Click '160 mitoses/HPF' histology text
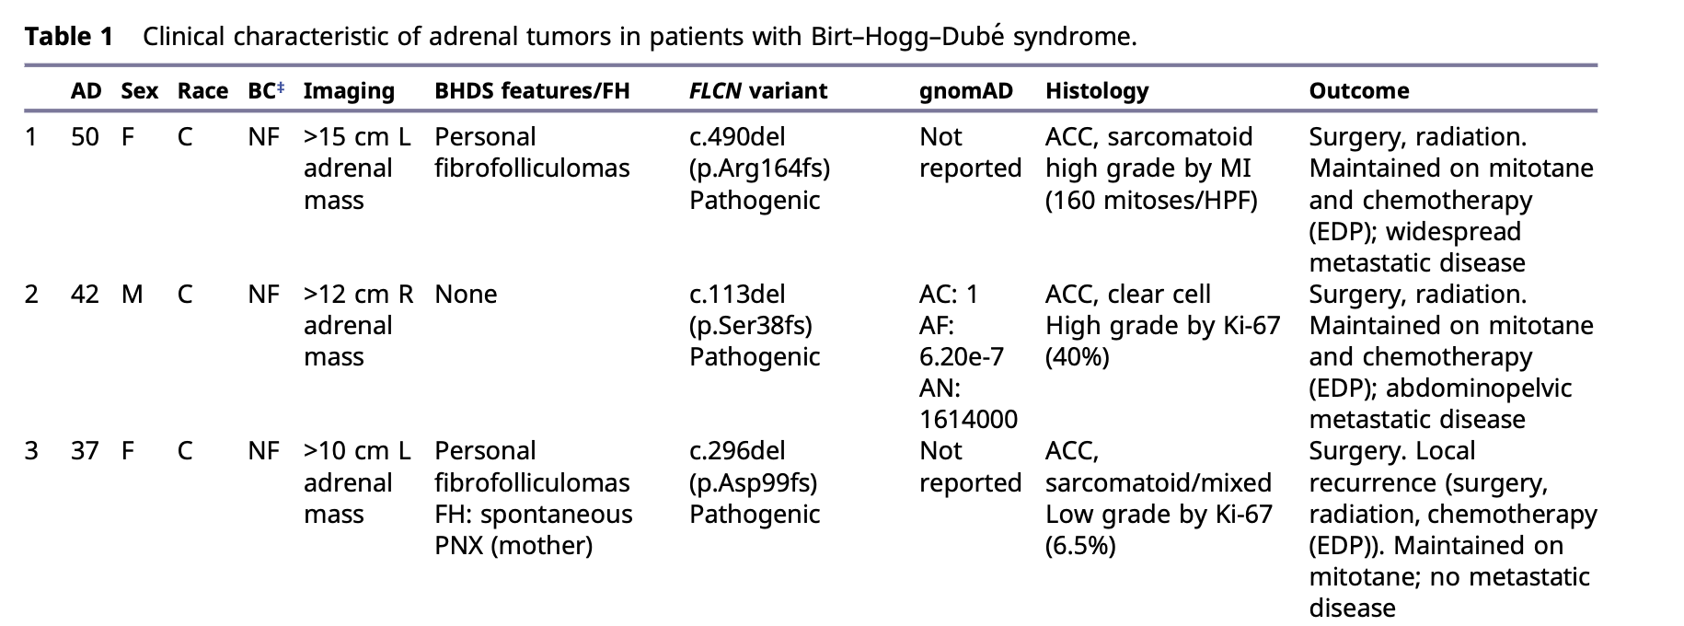 pos(1151,201)
